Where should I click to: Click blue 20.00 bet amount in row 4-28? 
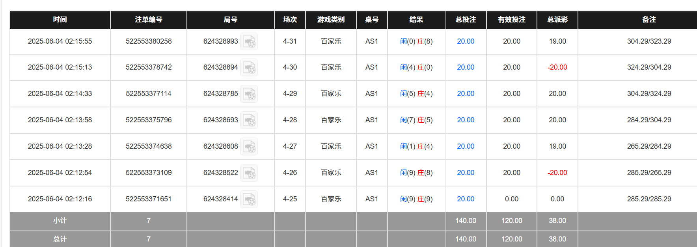[466, 120]
